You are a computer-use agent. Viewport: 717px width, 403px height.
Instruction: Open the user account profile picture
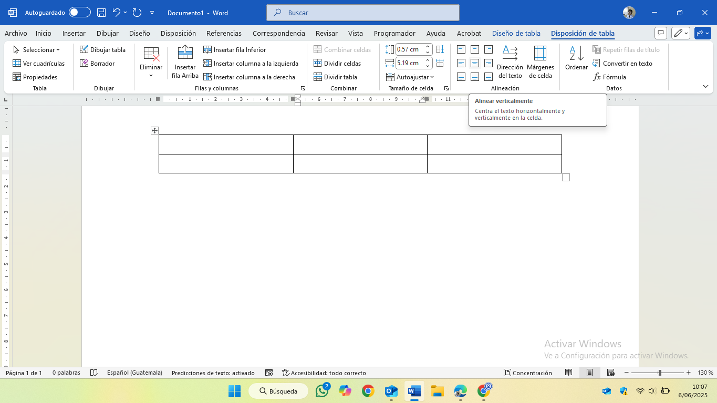[x=629, y=13]
